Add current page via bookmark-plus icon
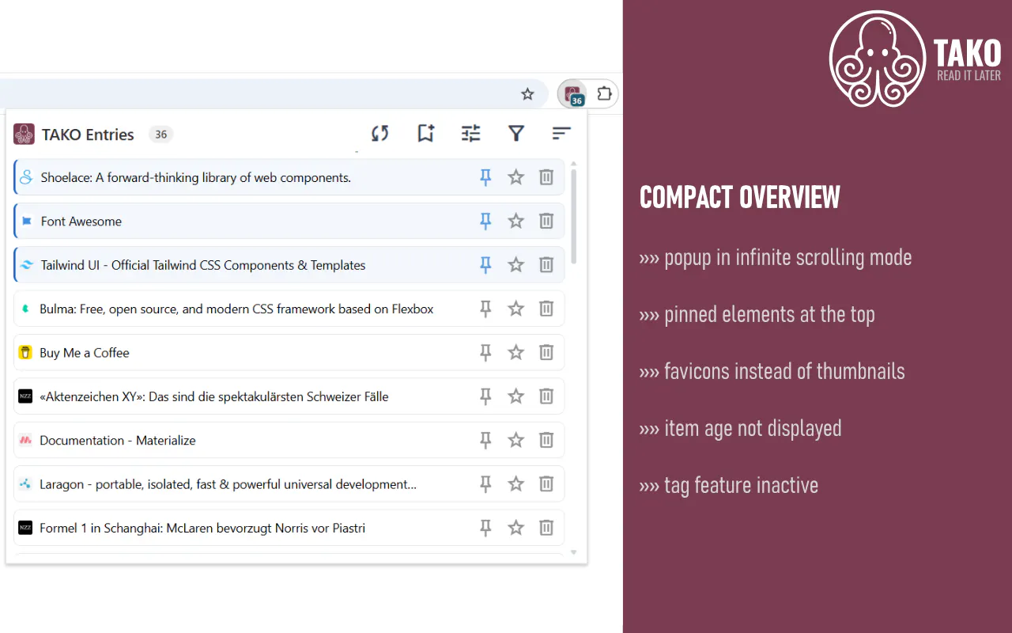Viewport: 1012px width, 633px height. coord(426,134)
